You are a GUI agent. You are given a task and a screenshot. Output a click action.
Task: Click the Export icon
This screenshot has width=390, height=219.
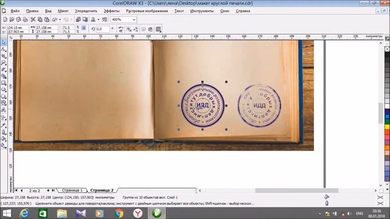coord(85,19)
